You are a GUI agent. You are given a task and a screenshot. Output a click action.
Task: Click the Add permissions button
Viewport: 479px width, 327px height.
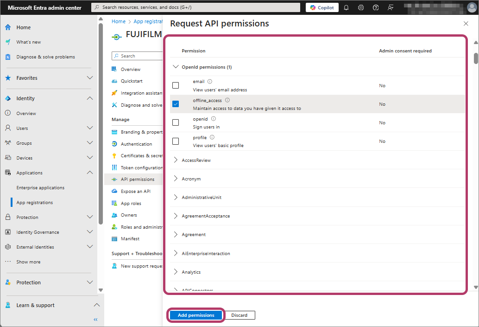click(x=196, y=315)
